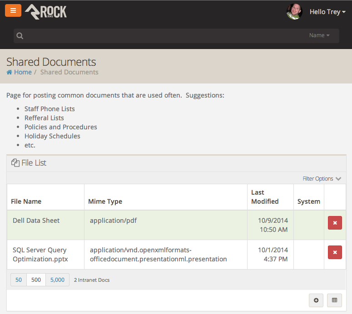Set page size to 500
Image resolution: width=352 pixels, height=314 pixels.
[x=36, y=280]
